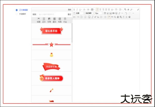Click the insert emoticon smiley icon
155x107 pixels.
point(89,17)
